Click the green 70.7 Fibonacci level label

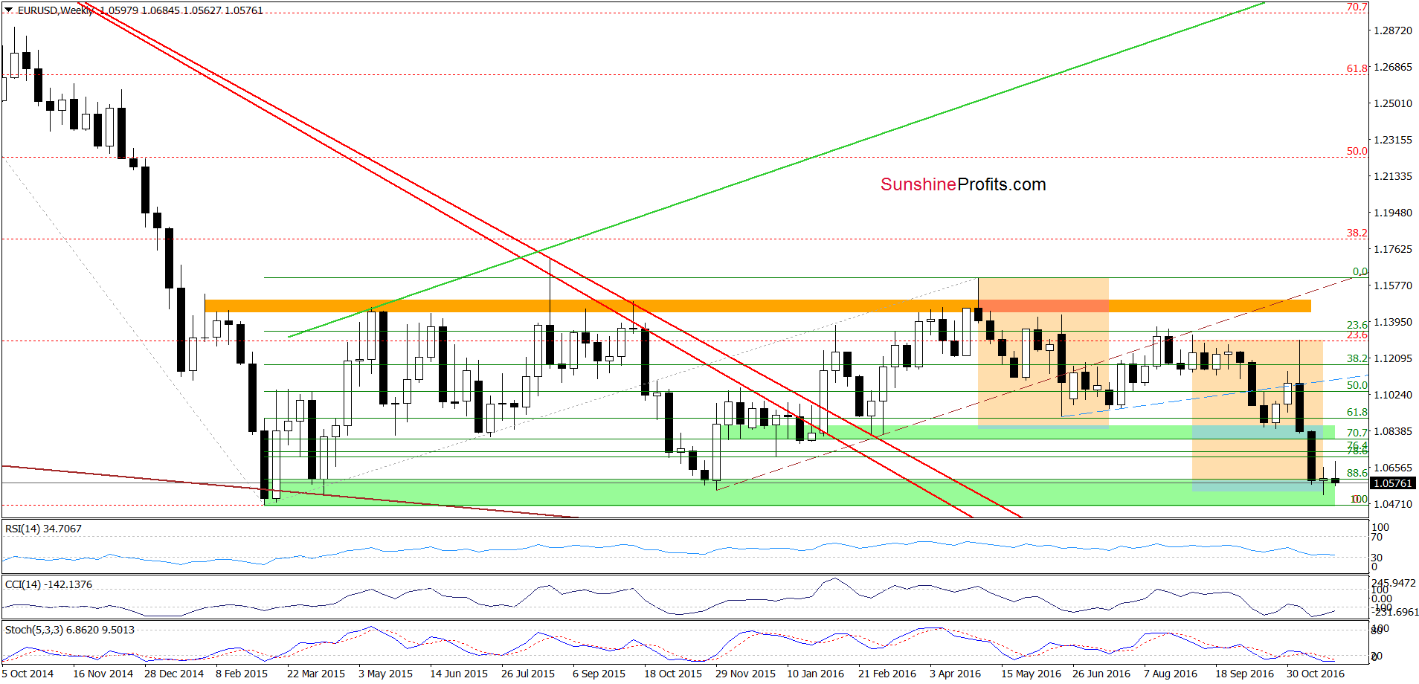[1357, 433]
